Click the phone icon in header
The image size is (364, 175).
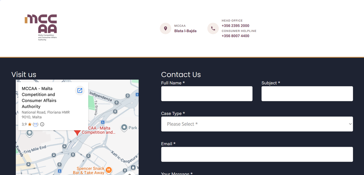pyautogui.click(x=213, y=28)
